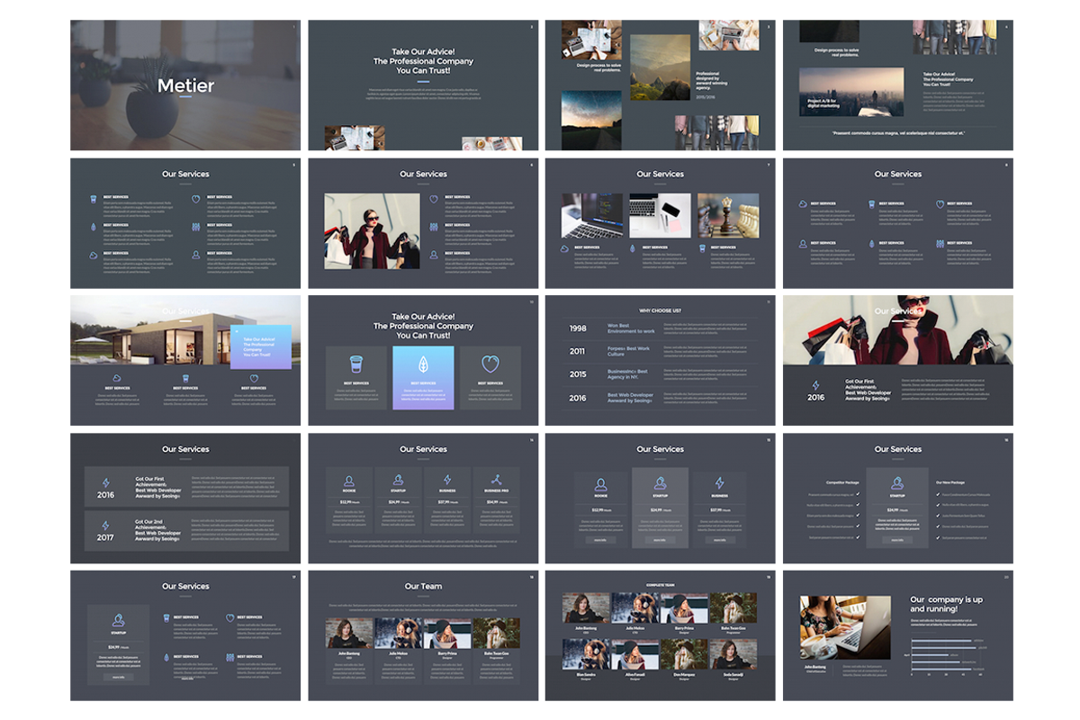Screen dimensions: 1080x720
Task: Click more info in the package comparison Startup card
Action: 897,539
